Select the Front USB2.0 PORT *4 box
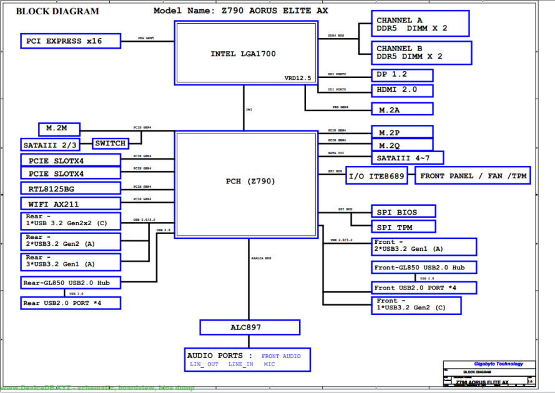 click(424, 288)
